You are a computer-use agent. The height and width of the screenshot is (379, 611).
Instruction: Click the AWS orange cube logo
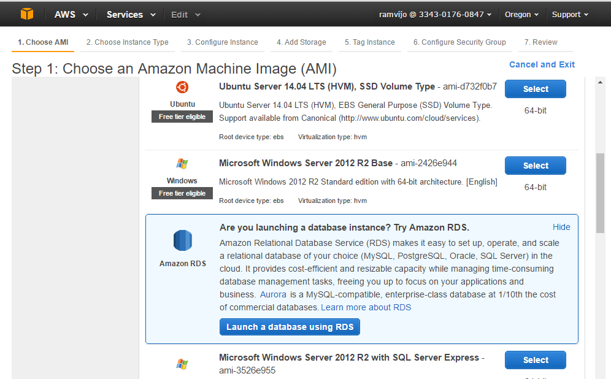(x=27, y=14)
